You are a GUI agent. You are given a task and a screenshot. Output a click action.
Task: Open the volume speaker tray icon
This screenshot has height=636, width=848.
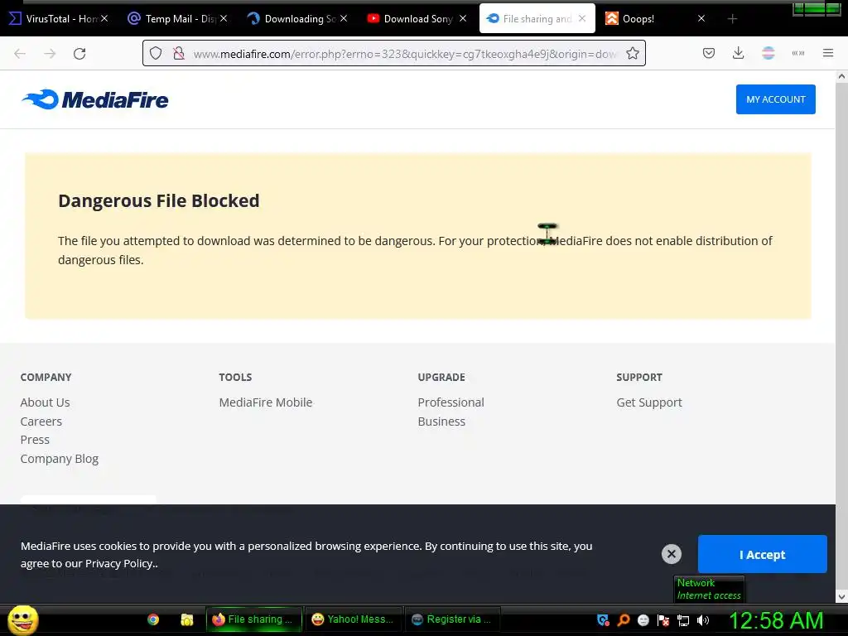coord(703,620)
